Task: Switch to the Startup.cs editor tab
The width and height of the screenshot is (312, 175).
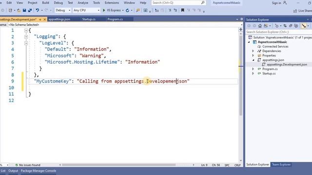Action: 89,19
